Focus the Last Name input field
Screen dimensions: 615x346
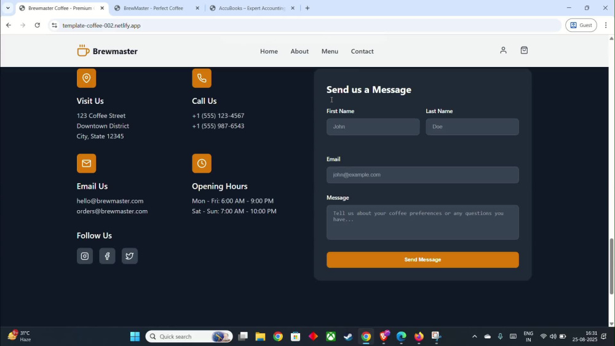click(x=472, y=127)
